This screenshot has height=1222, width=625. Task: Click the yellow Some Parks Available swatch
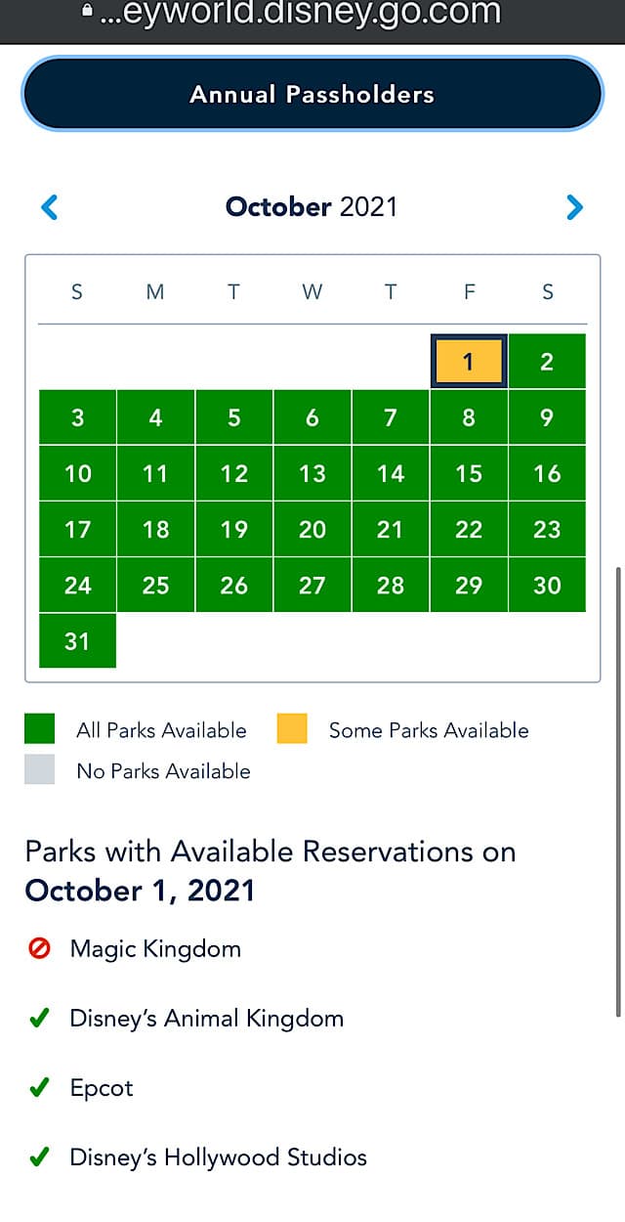tap(292, 729)
